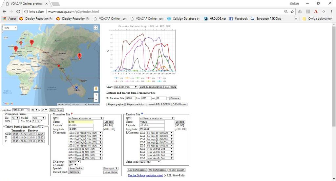Select the VOACAP Online browser tab

point(26,4)
